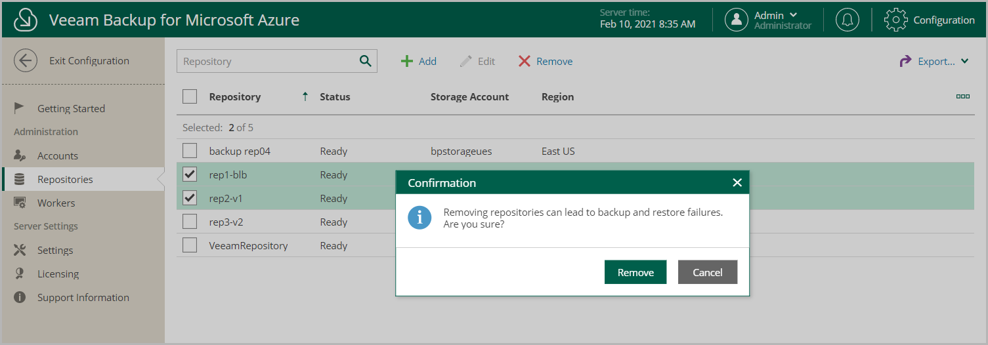Click the Workers sidebar icon
This screenshot has height=345, width=988.
coord(20,203)
